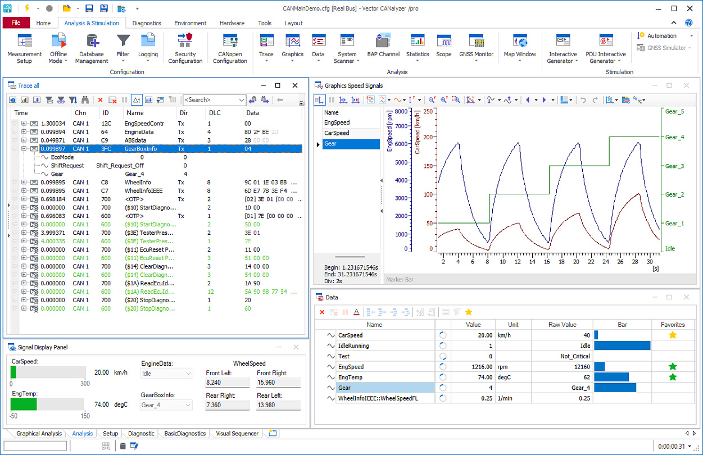Toggle CarSpeed favorite star in Data window
Viewport: 703px width, 455px height.
pos(672,335)
